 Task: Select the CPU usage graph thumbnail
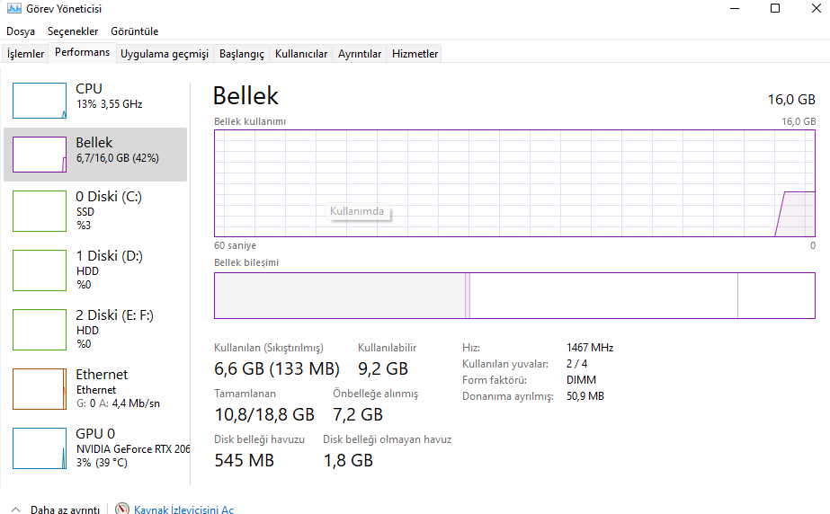(40, 101)
